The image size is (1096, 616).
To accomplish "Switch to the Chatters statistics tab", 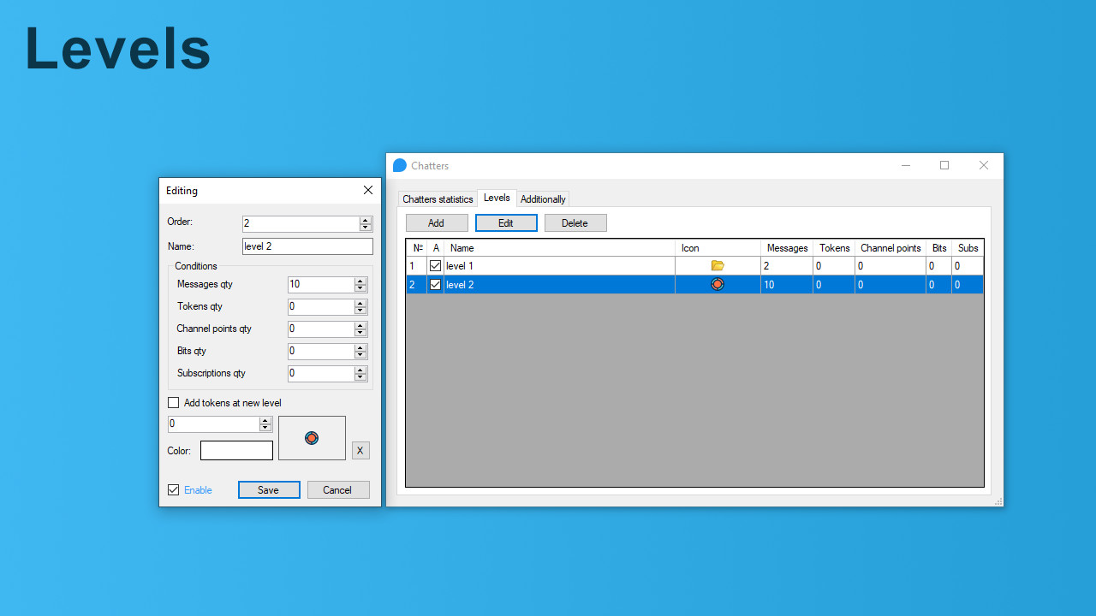I will (x=438, y=198).
